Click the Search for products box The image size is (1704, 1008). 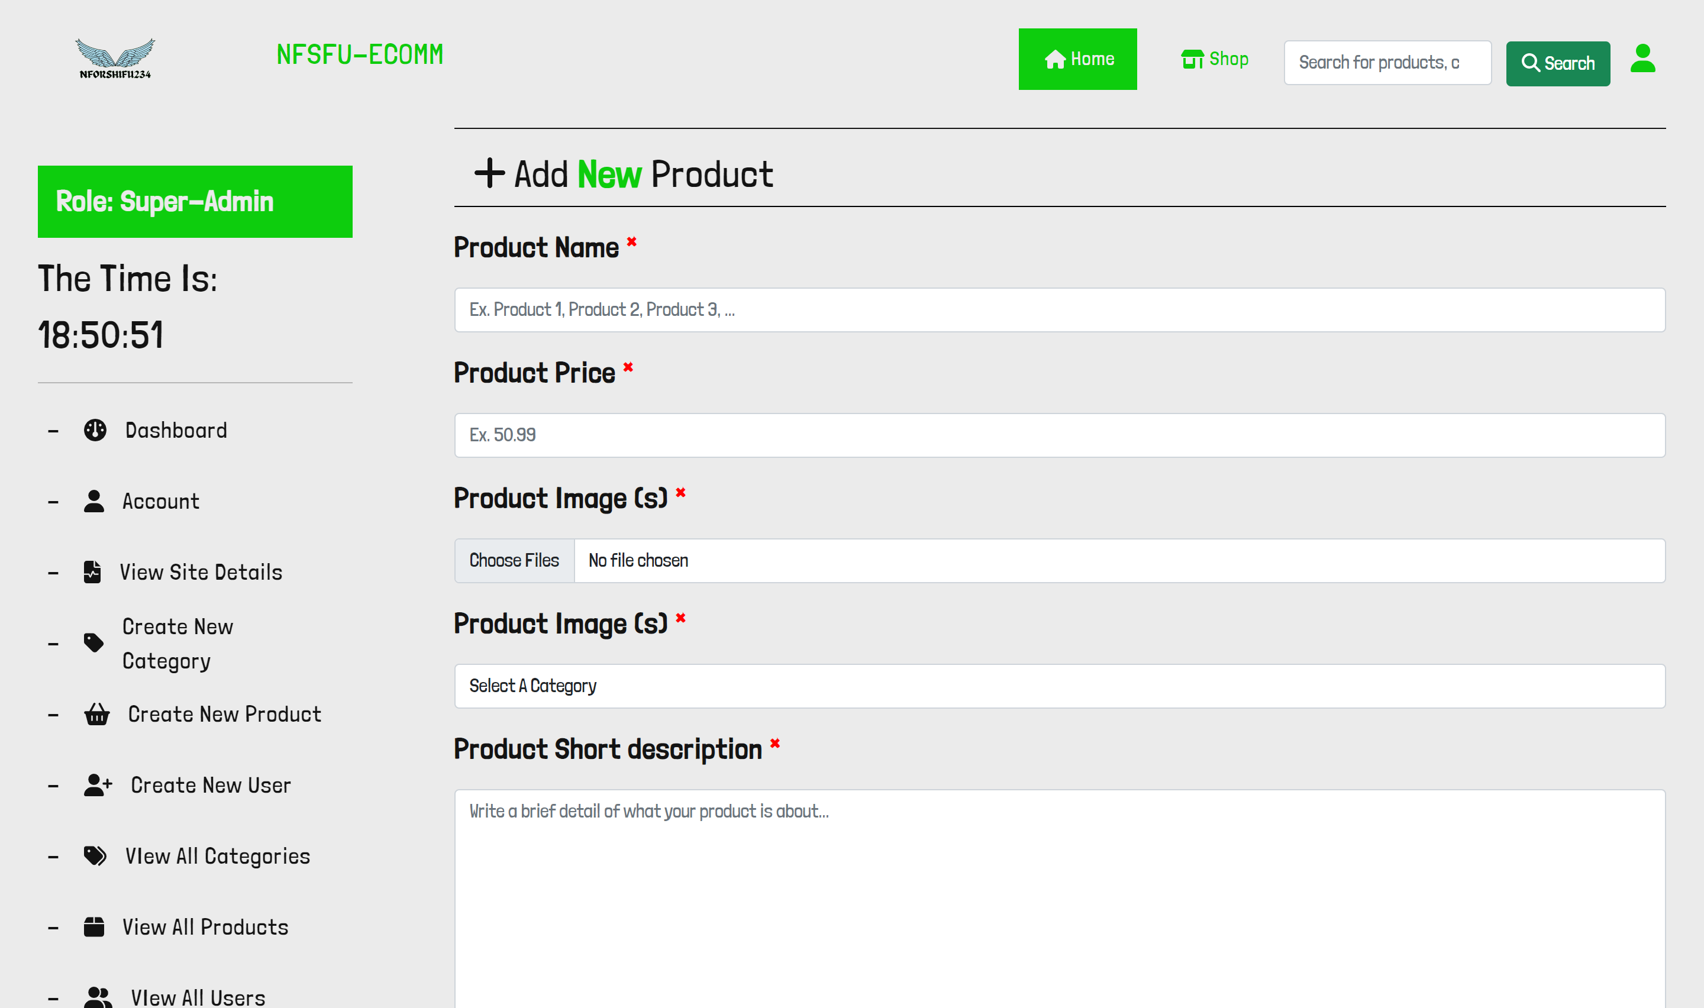click(x=1387, y=63)
